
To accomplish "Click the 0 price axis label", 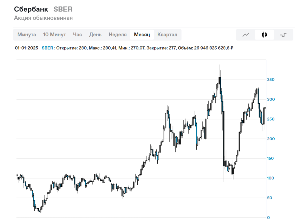I will tap(268, 217).
